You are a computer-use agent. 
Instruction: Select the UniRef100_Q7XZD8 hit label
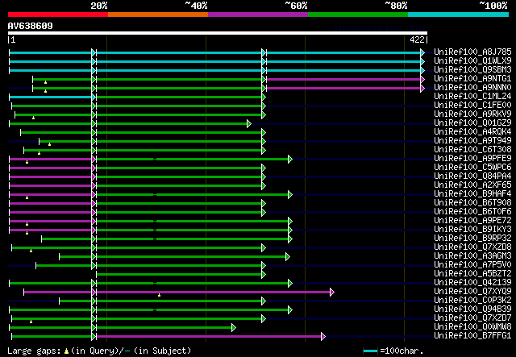point(472,247)
